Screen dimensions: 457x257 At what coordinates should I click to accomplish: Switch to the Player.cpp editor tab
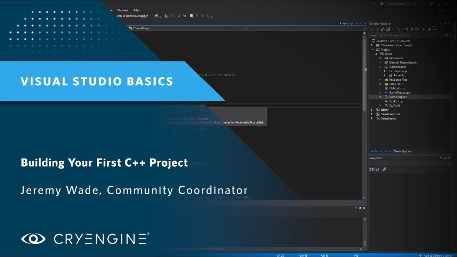pos(346,23)
